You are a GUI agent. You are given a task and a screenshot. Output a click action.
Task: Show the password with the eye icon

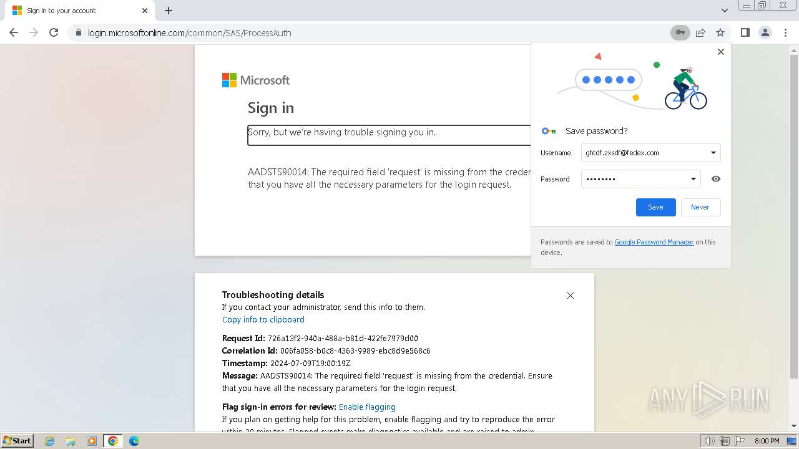click(x=716, y=179)
